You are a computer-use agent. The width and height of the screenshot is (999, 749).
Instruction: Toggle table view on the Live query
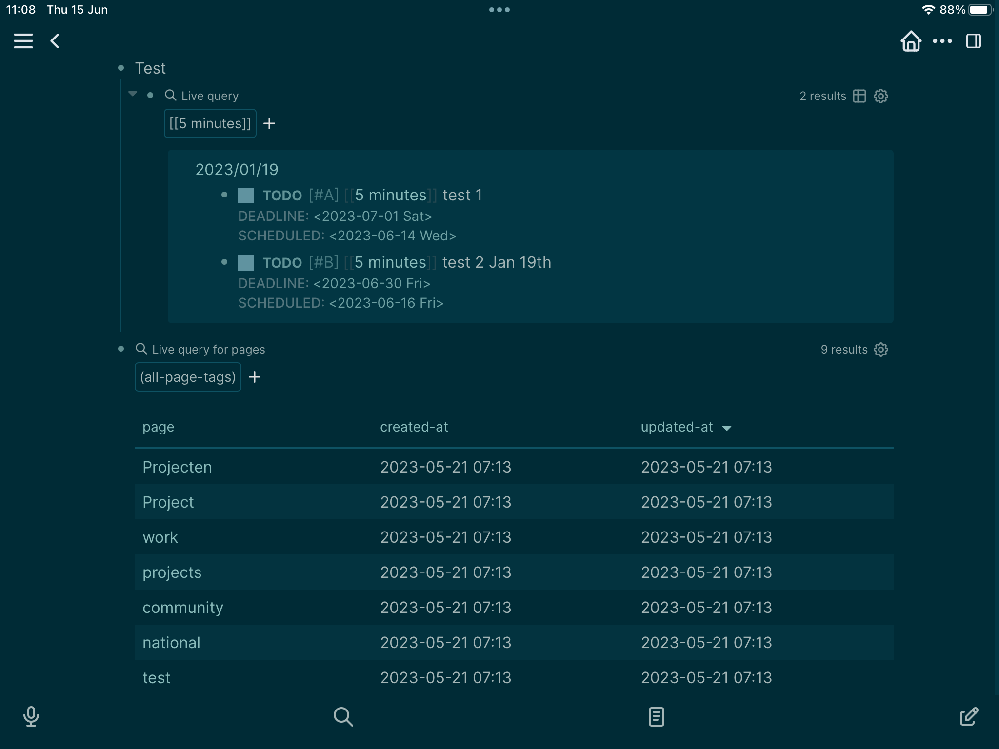[x=859, y=96]
